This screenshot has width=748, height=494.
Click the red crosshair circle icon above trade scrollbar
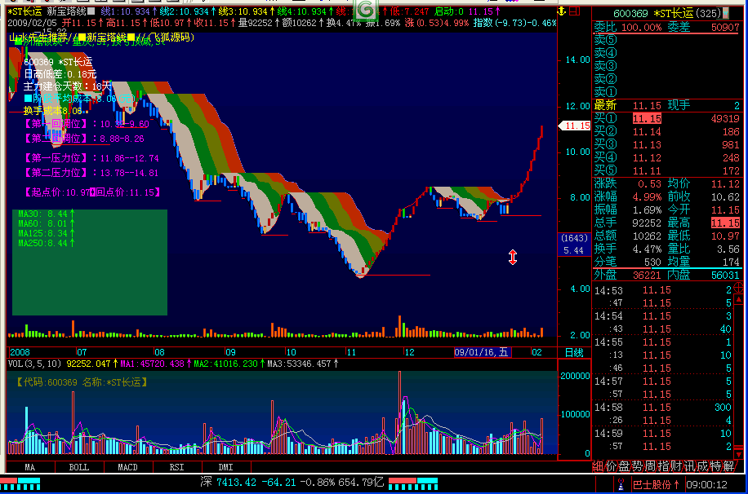(x=738, y=287)
